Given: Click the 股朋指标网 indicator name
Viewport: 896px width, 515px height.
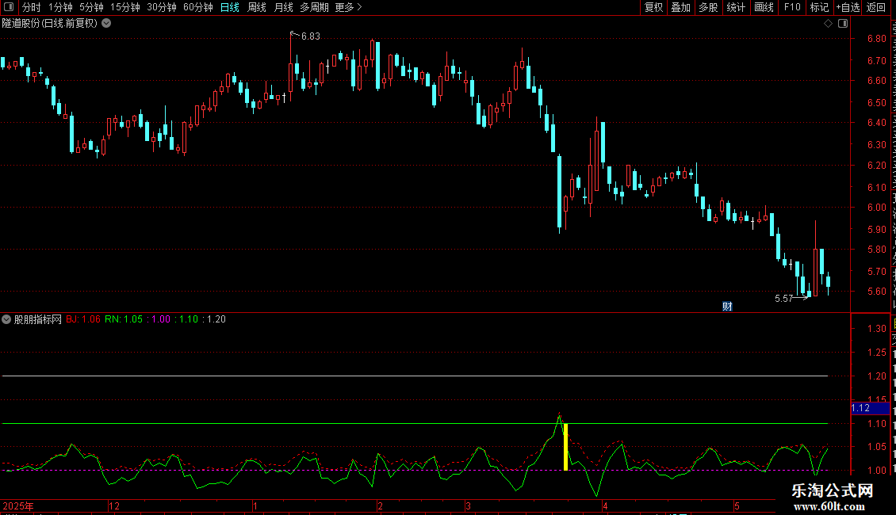Looking at the screenshot, I should [38, 320].
